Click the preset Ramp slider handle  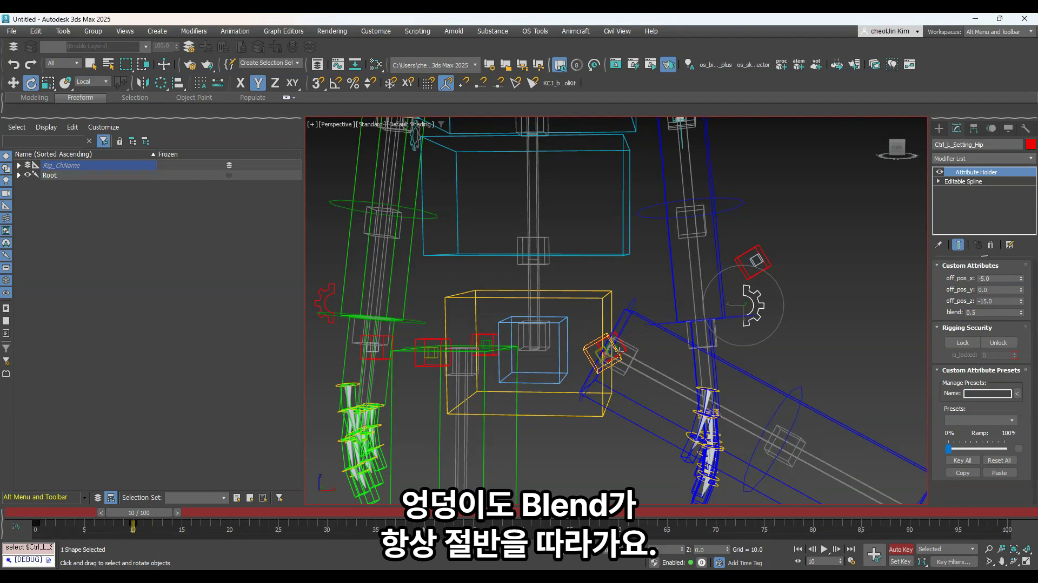click(949, 449)
